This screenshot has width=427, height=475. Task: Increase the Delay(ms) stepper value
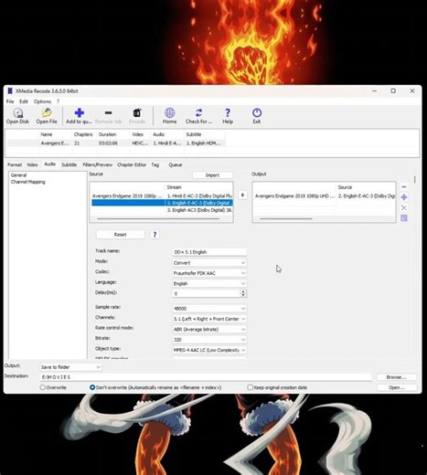(x=243, y=291)
